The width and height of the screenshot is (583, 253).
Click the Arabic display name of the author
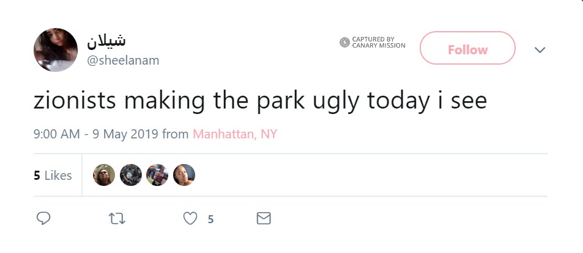pyautogui.click(x=107, y=41)
